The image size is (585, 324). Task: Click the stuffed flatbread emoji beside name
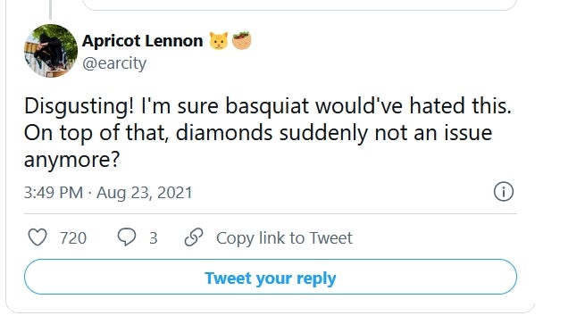(x=241, y=41)
